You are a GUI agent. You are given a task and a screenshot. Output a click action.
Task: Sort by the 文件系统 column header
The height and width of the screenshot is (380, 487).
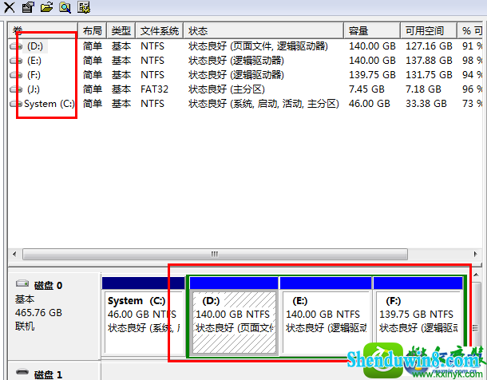pos(160,30)
